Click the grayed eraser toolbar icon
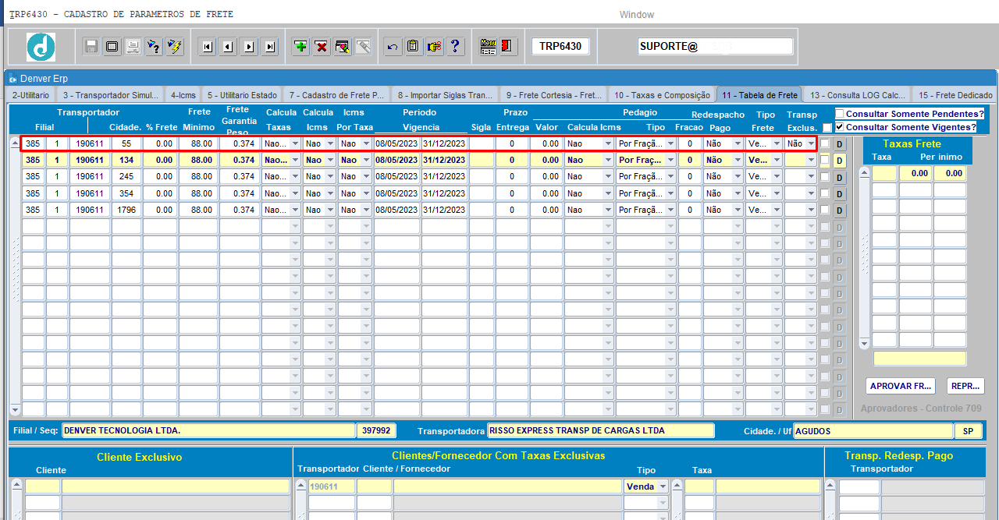The width and height of the screenshot is (999, 520). click(x=364, y=47)
